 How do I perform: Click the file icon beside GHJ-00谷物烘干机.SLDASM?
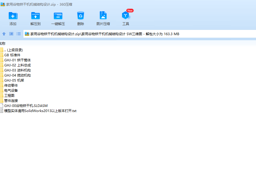(x=1, y=106)
